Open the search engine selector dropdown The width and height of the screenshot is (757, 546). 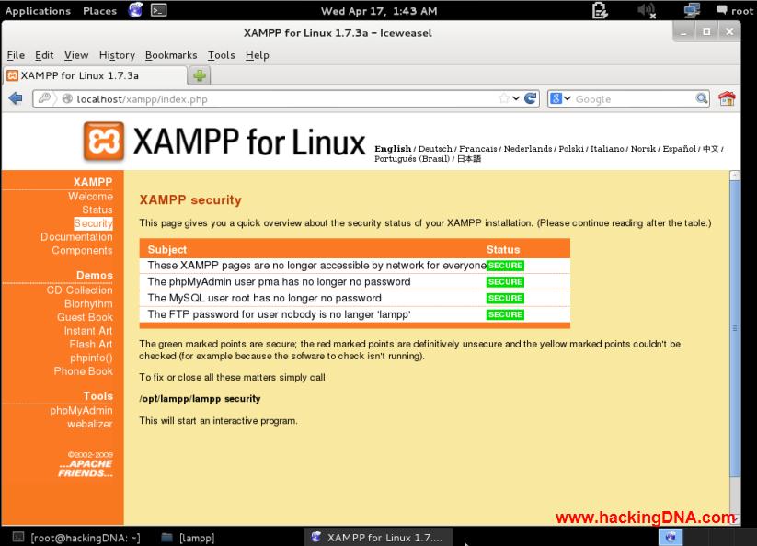(x=568, y=98)
